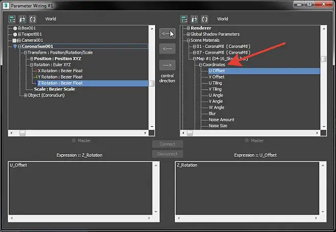Click left panel Show All Tracks icon
336x232 pixels.
[x=12, y=19]
